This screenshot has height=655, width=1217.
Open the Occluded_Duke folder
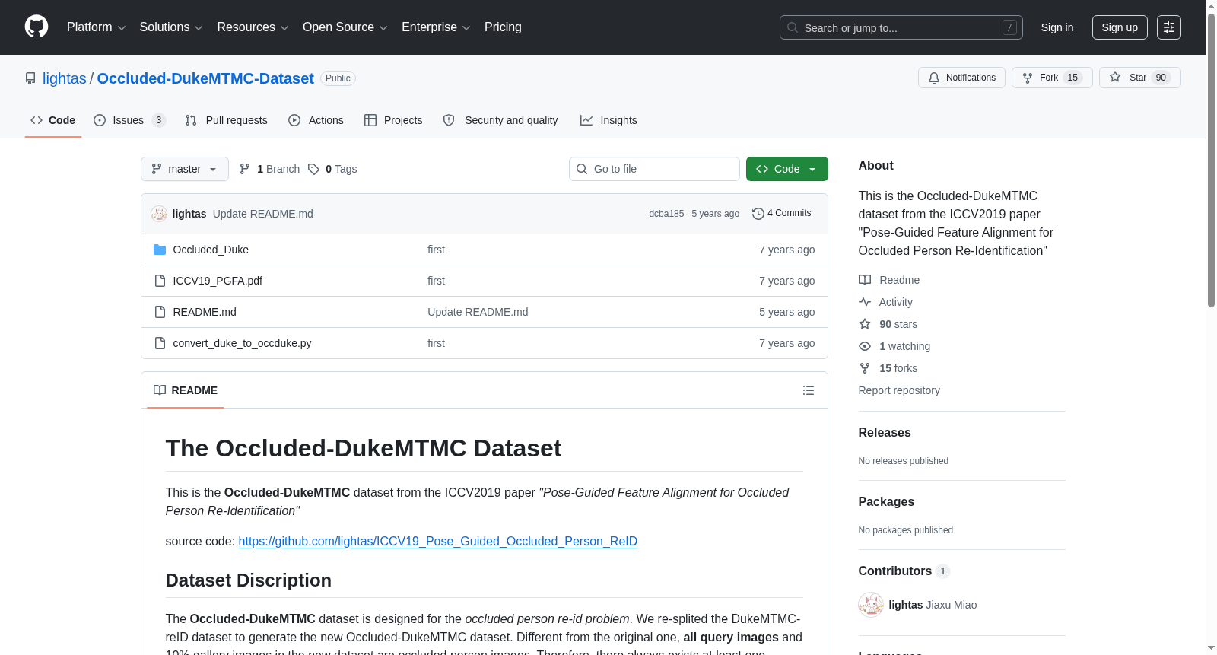[211, 250]
